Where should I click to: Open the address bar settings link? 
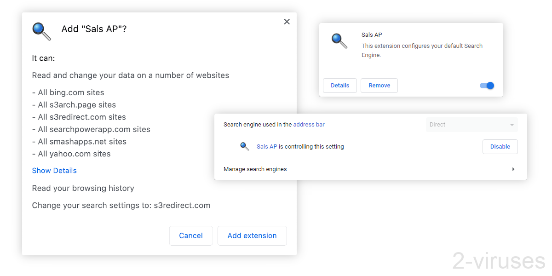[309, 124]
